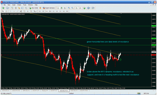
Task: Launch the MetaEditor from toolbar
Action: point(40,8)
